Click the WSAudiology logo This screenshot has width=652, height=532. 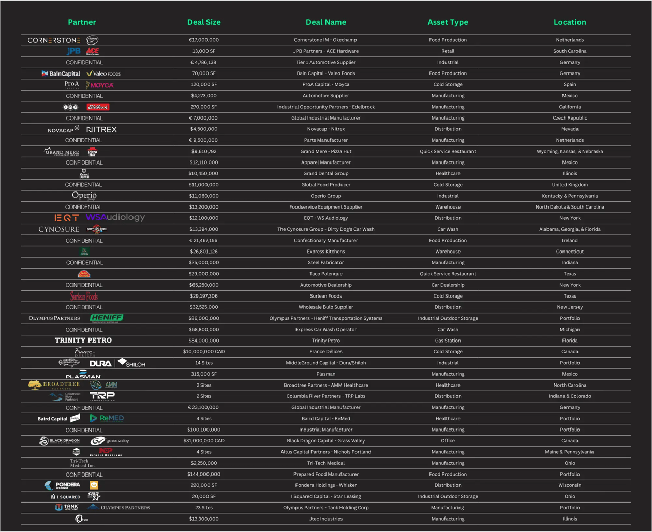pos(115,218)
